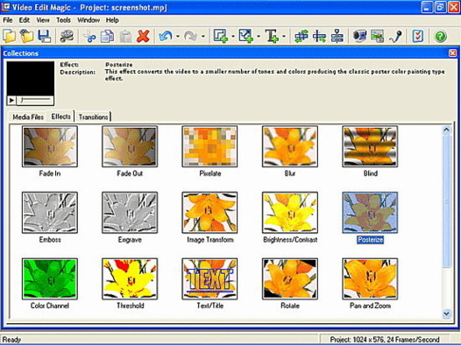Open the View menu

click(43, 20)
